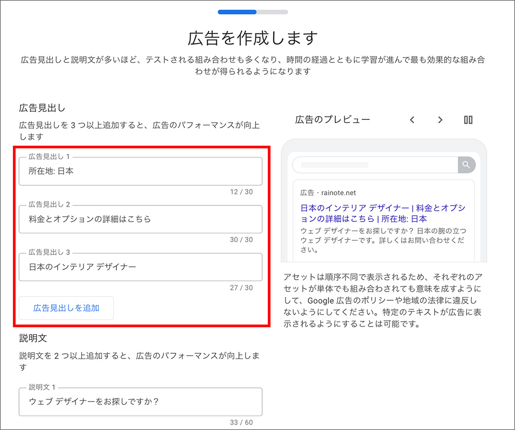Click the 33 / 60 character counter
The image size is (515, 430).
point(242,422)
